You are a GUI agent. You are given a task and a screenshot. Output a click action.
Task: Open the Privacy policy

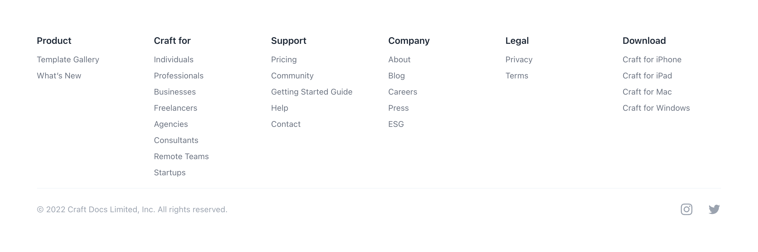point(519,59)
